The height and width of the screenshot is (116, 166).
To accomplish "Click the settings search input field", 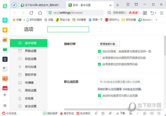I will click(68, 29).
